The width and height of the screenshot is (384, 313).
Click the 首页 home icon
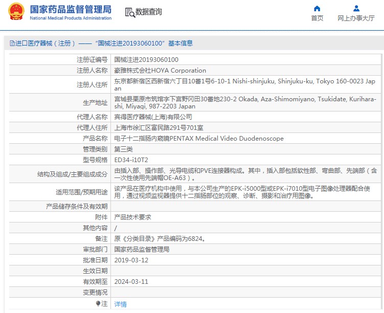[x=317, y=9]
